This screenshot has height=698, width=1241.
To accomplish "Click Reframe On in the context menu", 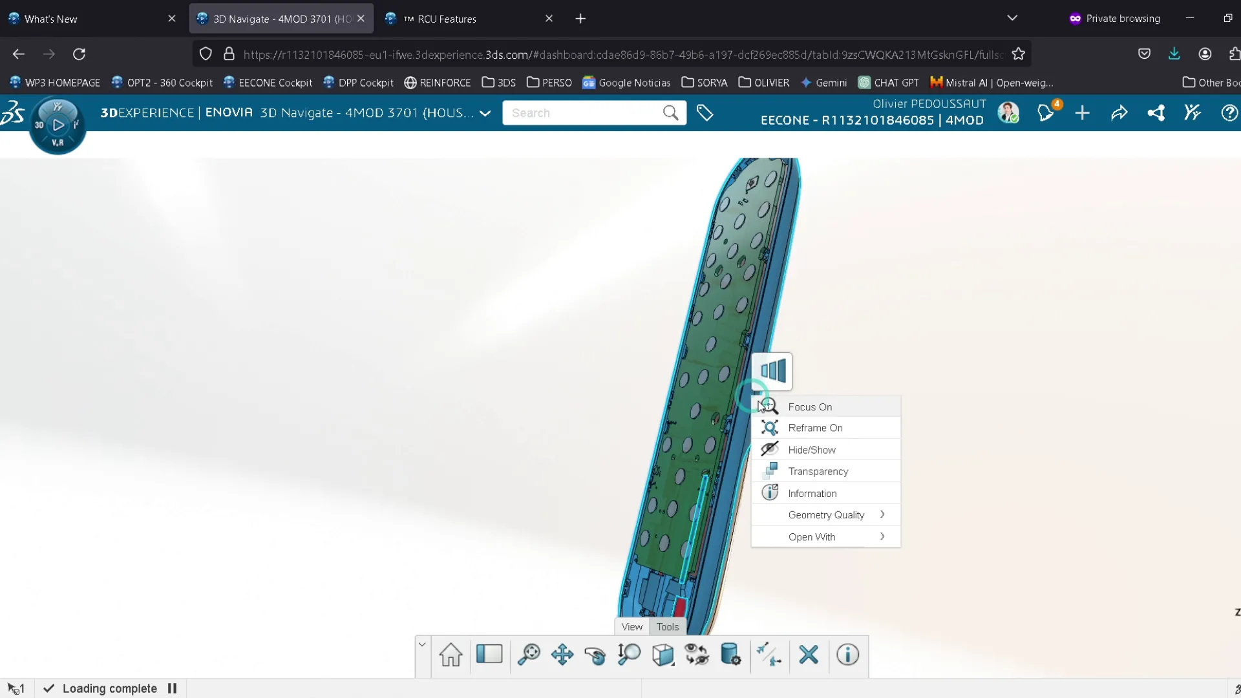I will click(x=815, y=427).
